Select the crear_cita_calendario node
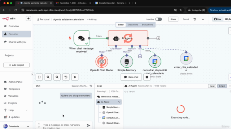Screen dimensions: 231x129 [186, 58]
